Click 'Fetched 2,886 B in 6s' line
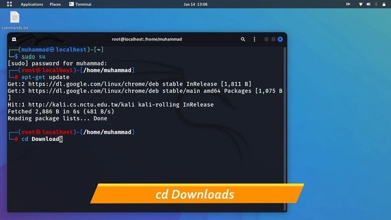This screenshot has height=220, width=391. pos(61,111)
